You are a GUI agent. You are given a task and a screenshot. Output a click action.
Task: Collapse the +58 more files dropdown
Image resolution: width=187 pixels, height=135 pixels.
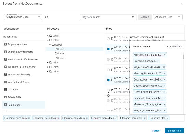[159, 118]
